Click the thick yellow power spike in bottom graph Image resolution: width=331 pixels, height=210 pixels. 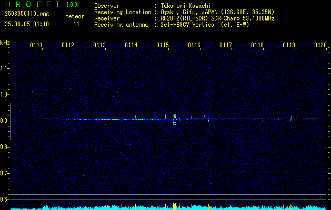175,206
